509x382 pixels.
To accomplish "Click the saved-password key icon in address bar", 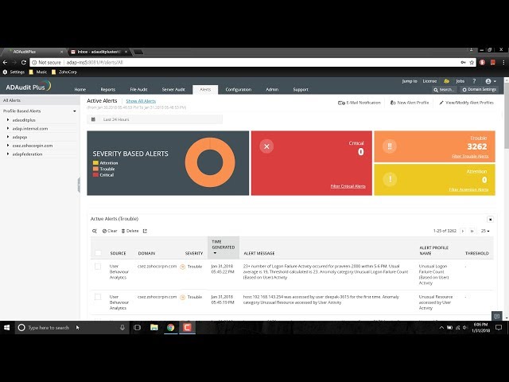I will pyautogui.click(x=463, y=62).
